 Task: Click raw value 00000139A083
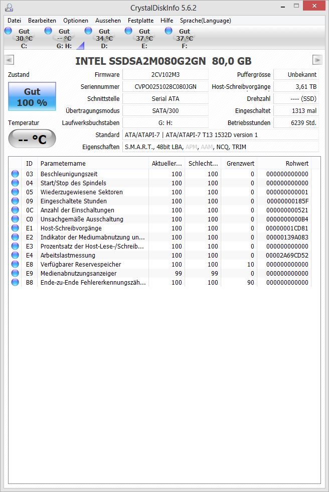tap(287, 237)
